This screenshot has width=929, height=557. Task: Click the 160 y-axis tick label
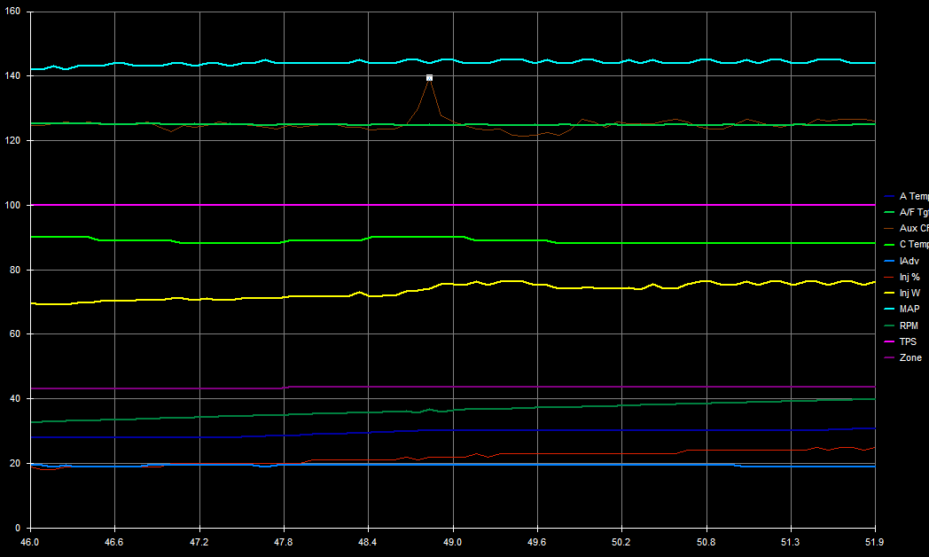click(x=12, y=12)
